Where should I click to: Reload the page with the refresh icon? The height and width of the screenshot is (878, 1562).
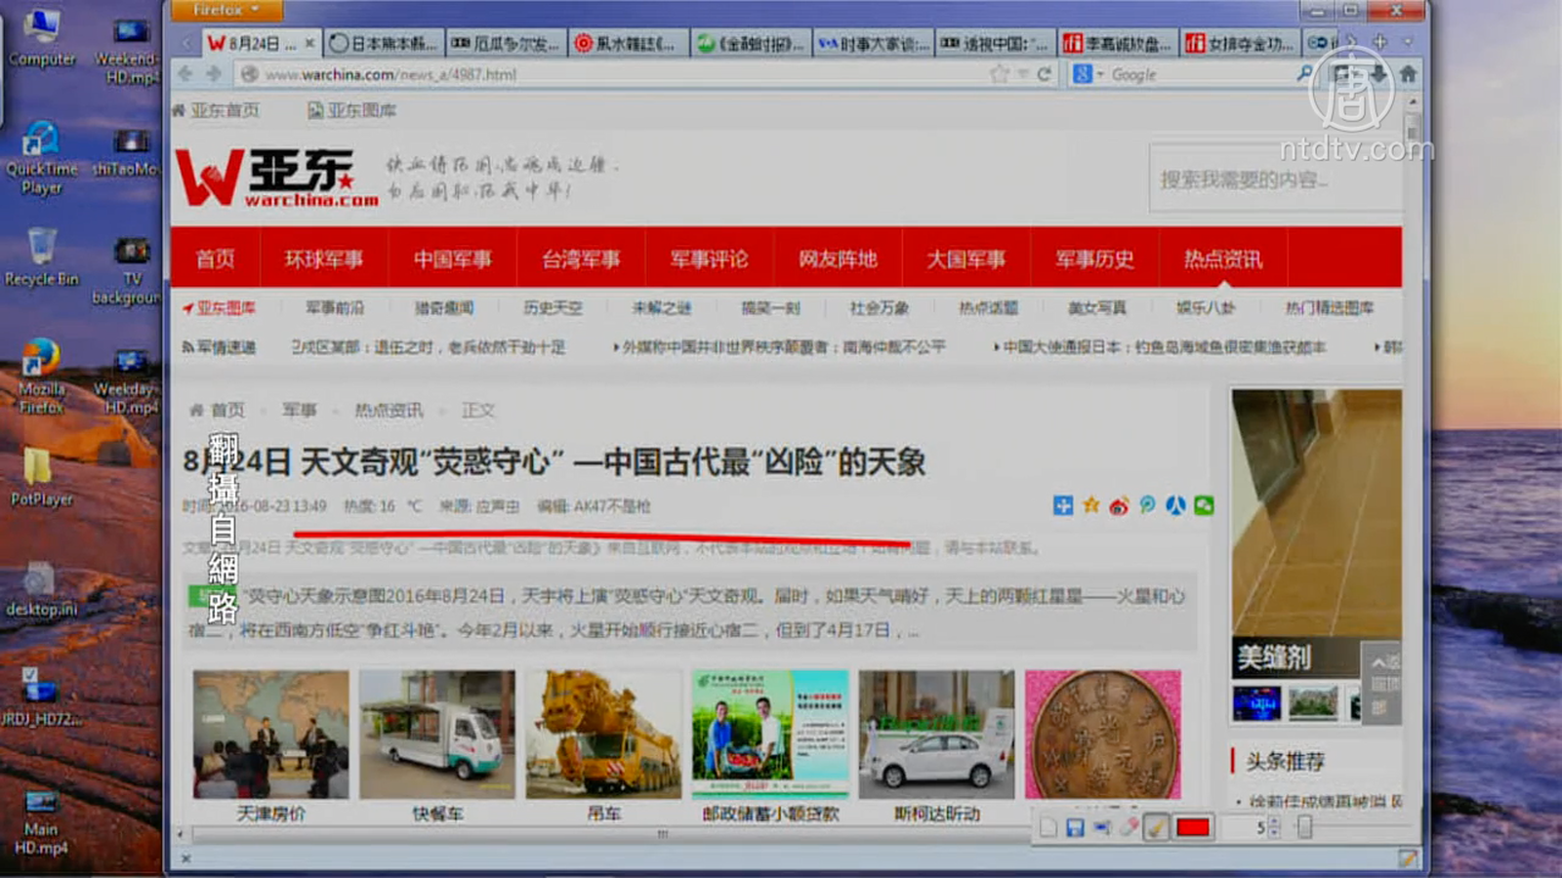click(x=1045, y=74)
